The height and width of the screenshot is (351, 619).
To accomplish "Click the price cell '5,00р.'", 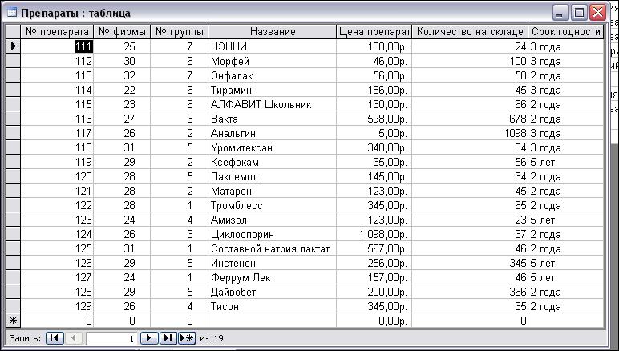I will [374, 133].
